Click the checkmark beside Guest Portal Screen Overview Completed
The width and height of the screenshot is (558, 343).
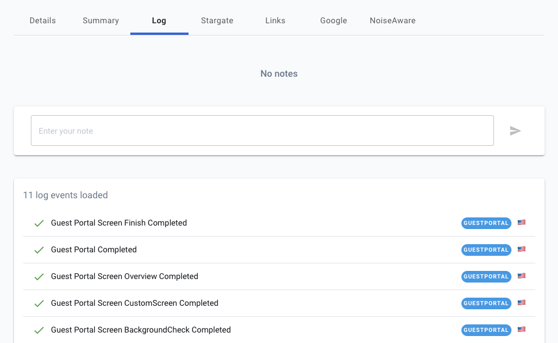(38, 276)
